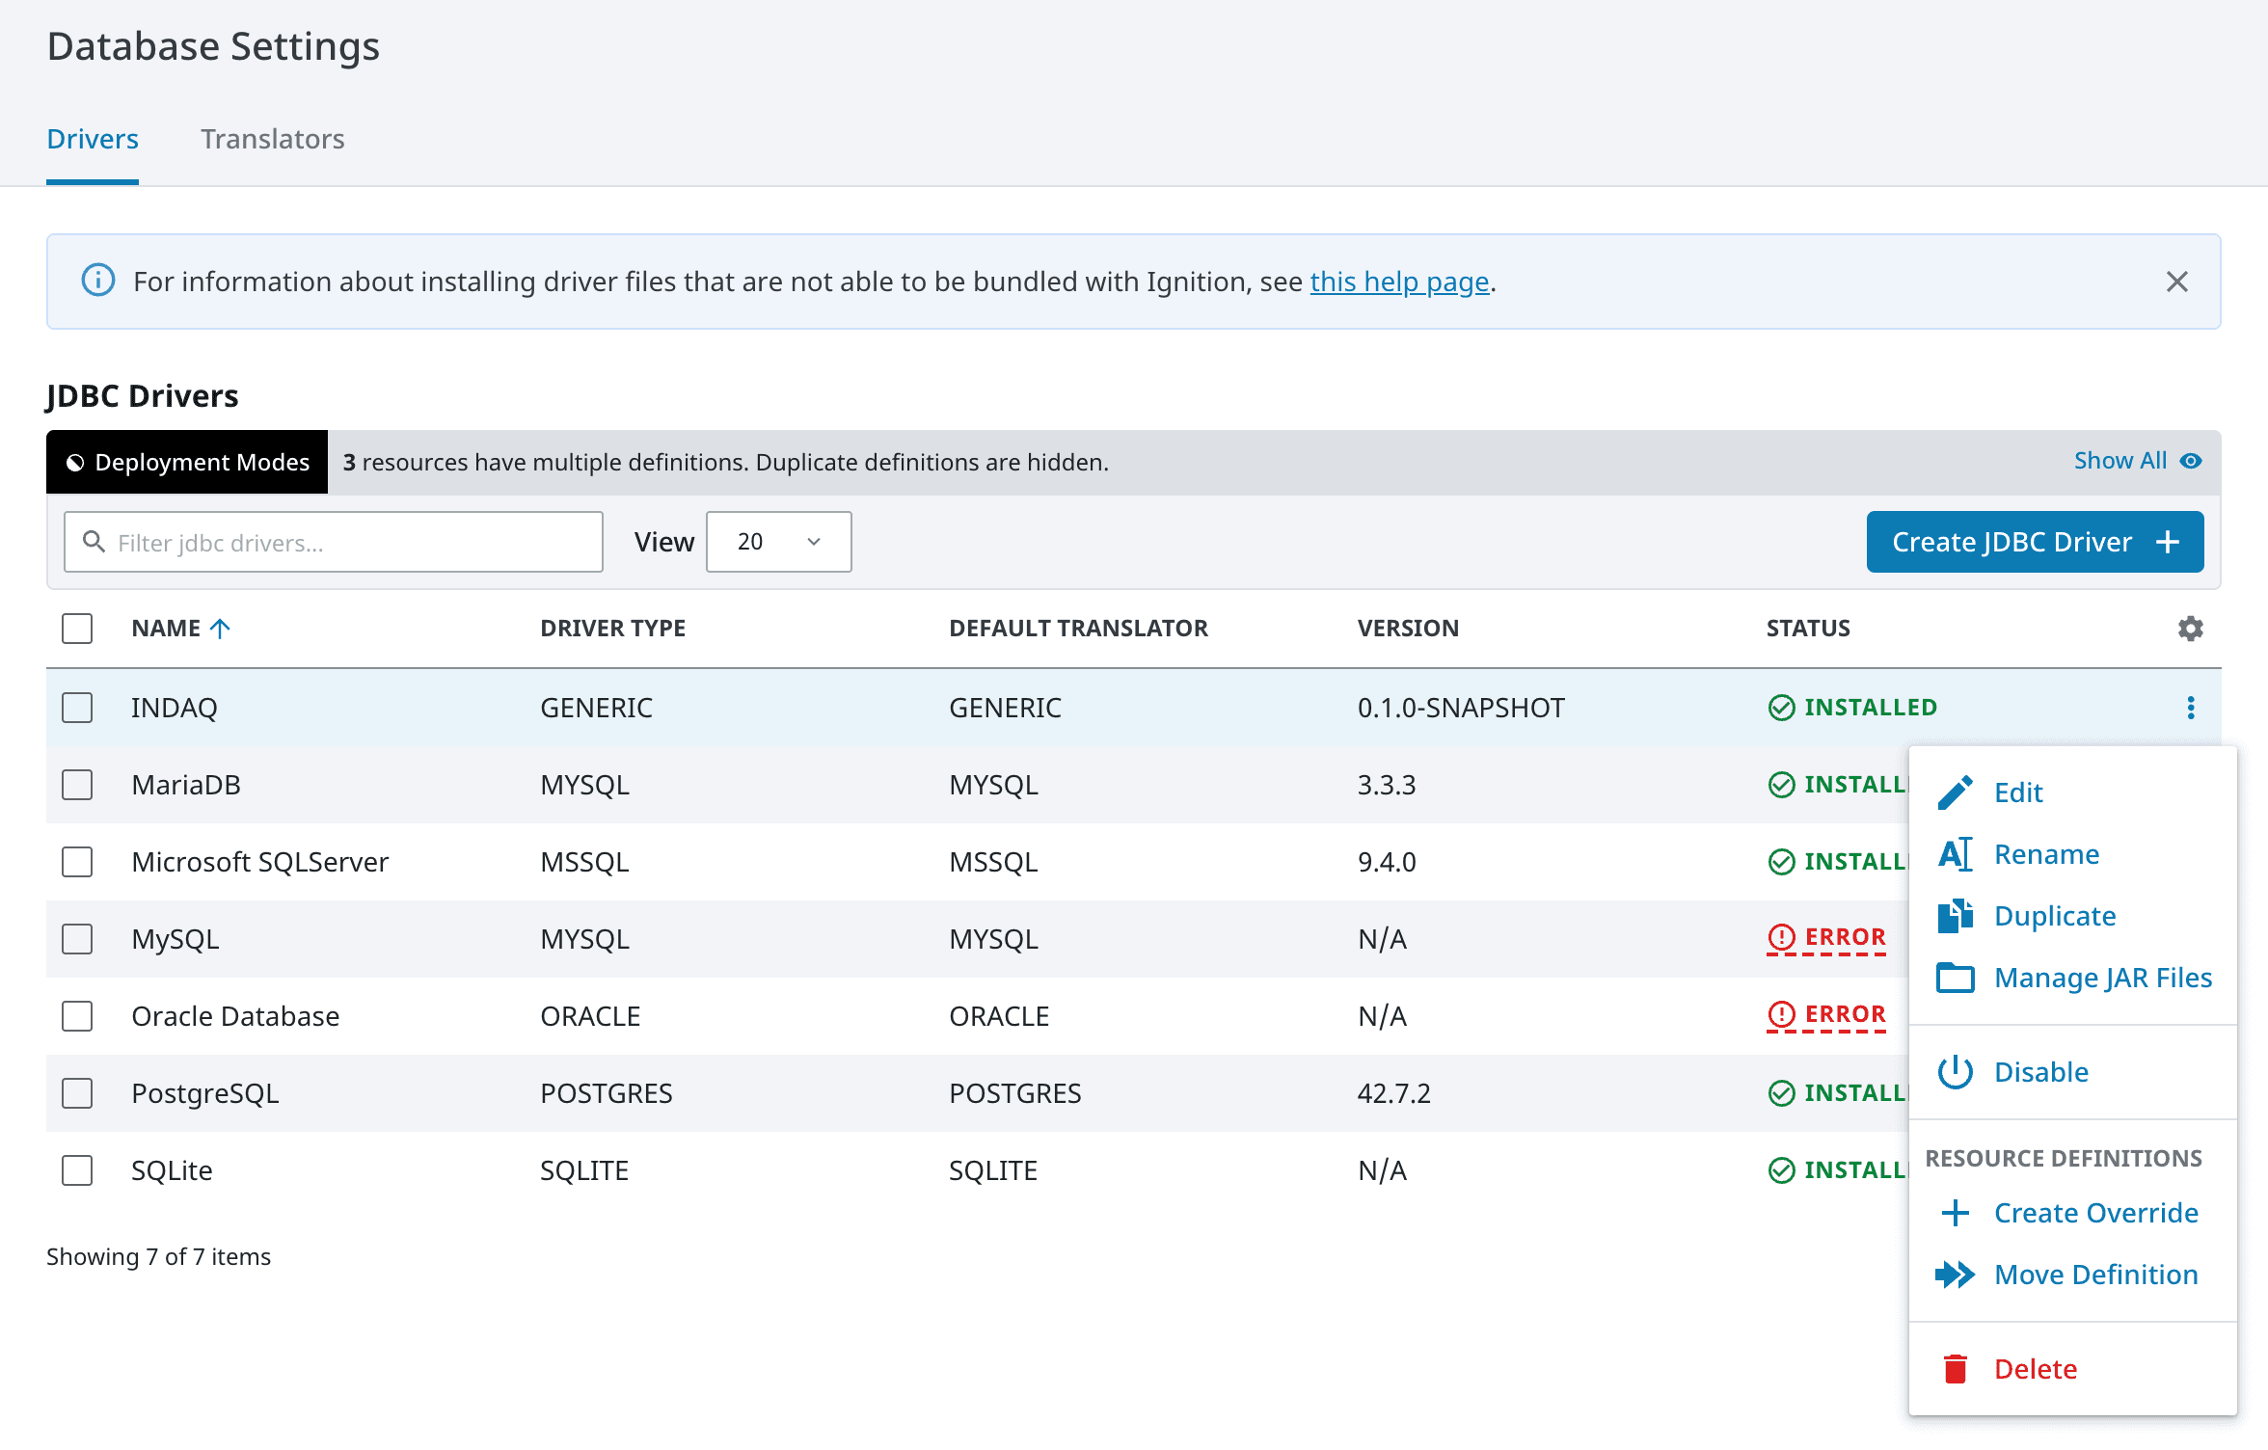Select Disable in the context menu

[x=2071, y=1072]
